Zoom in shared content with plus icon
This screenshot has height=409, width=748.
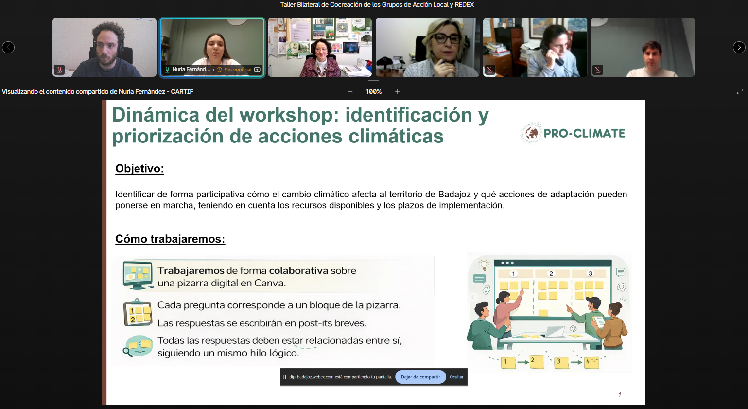click(397, 91)
